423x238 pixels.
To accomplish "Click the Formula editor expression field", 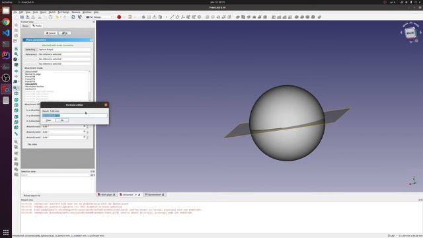I will (x=75, y=116).
